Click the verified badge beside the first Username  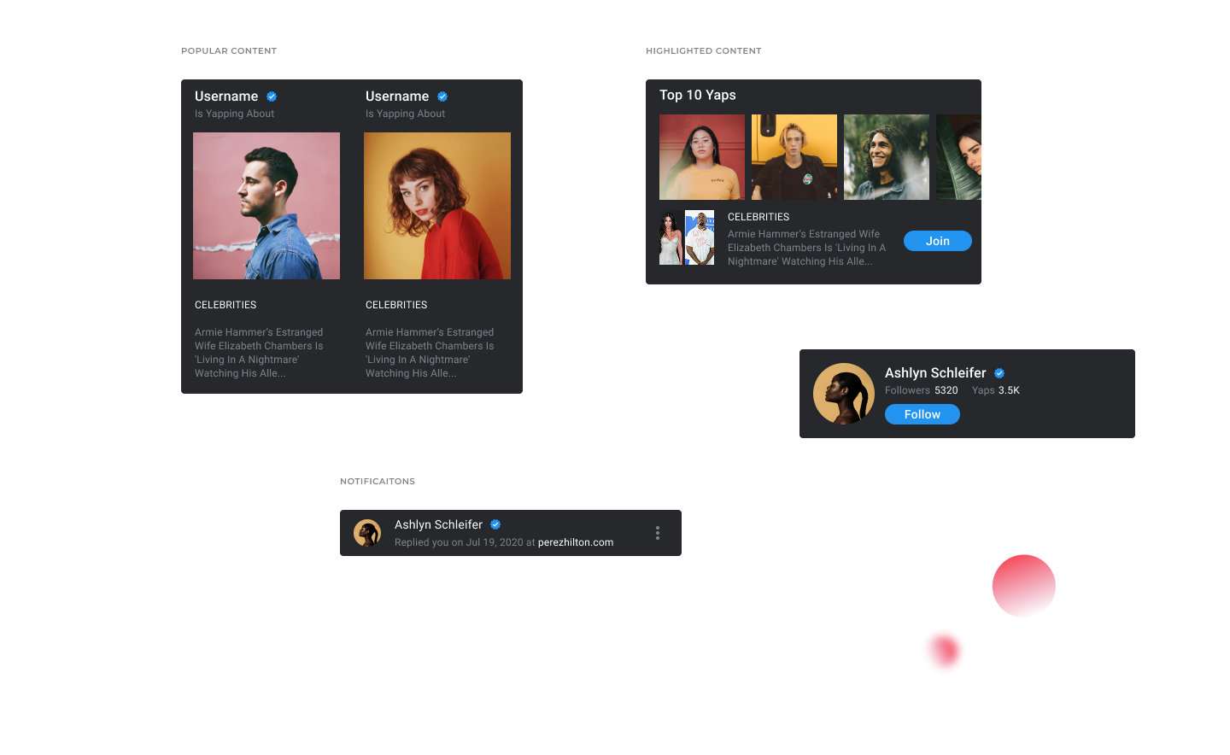[272, 97]
